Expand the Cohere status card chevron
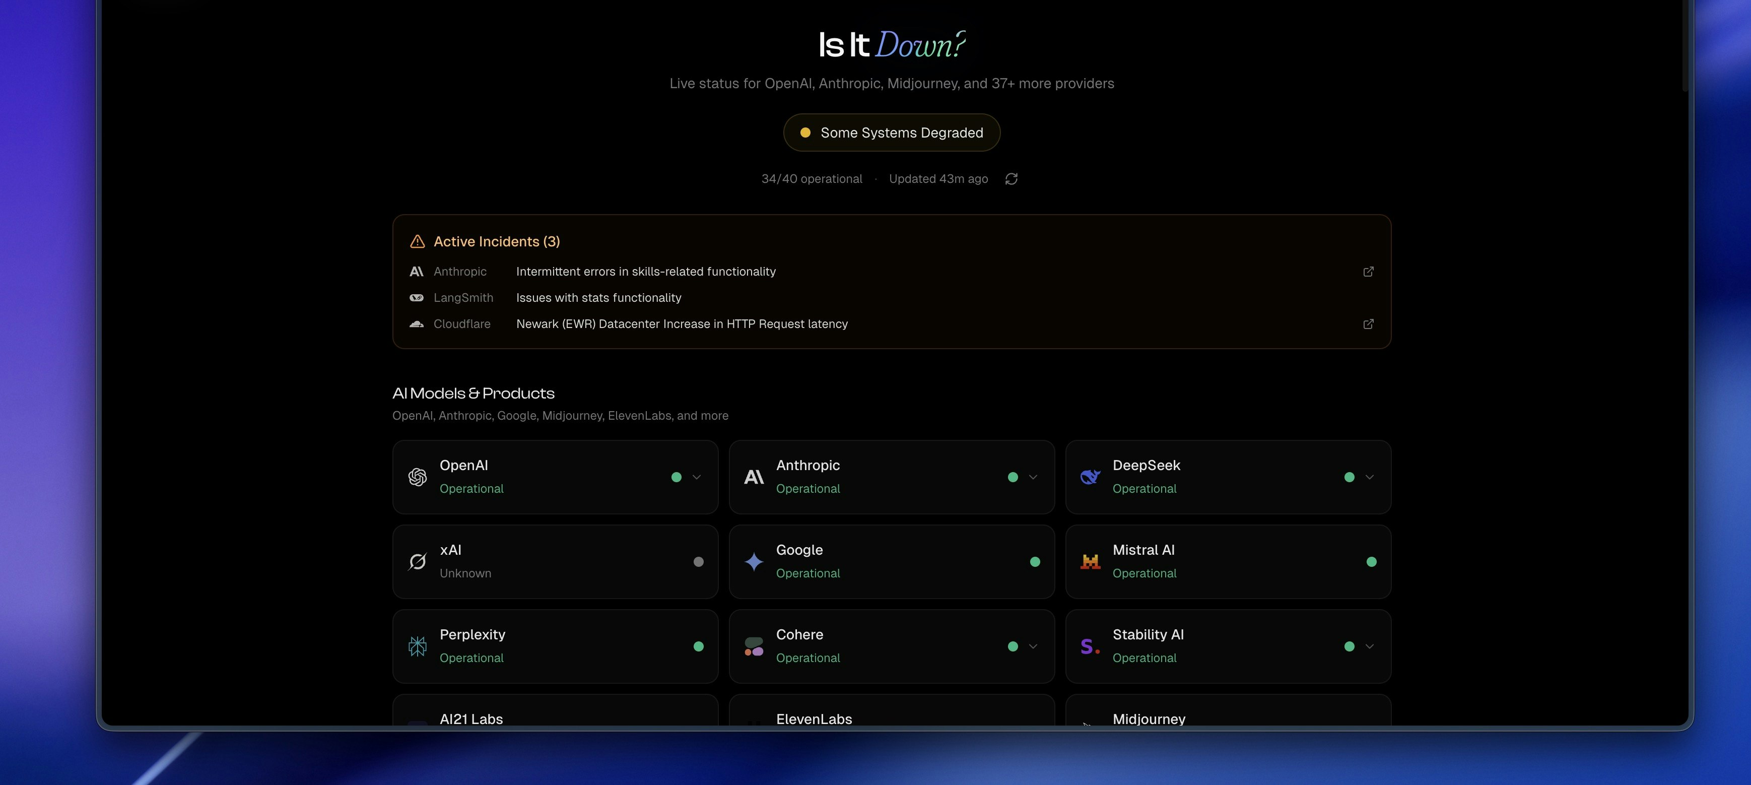 click(1033, 646)
